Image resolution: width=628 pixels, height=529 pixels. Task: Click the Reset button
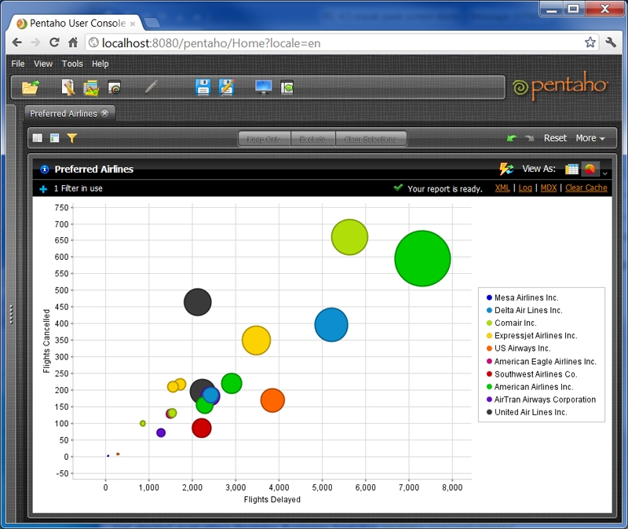(x=555, y=138)
